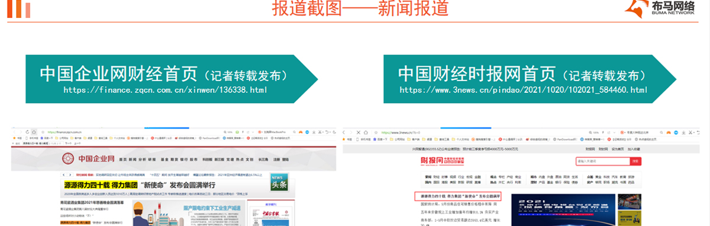
Task: Open 基金 in the 中国企业网 navigation
Action: click(x=164, y=159)
